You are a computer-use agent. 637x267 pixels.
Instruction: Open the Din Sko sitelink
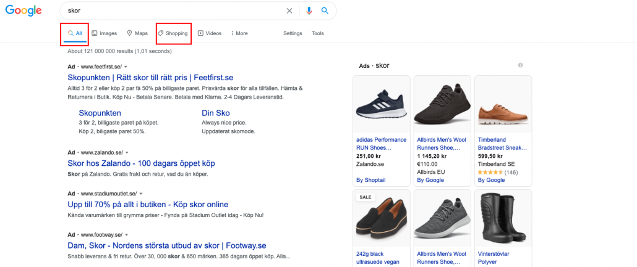point(216,113)
